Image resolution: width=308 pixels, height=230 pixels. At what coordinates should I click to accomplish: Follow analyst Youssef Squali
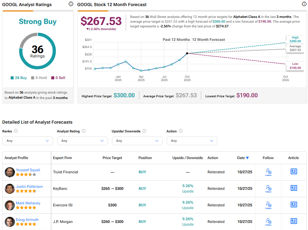pyautogui.click(x=268, y=172)
